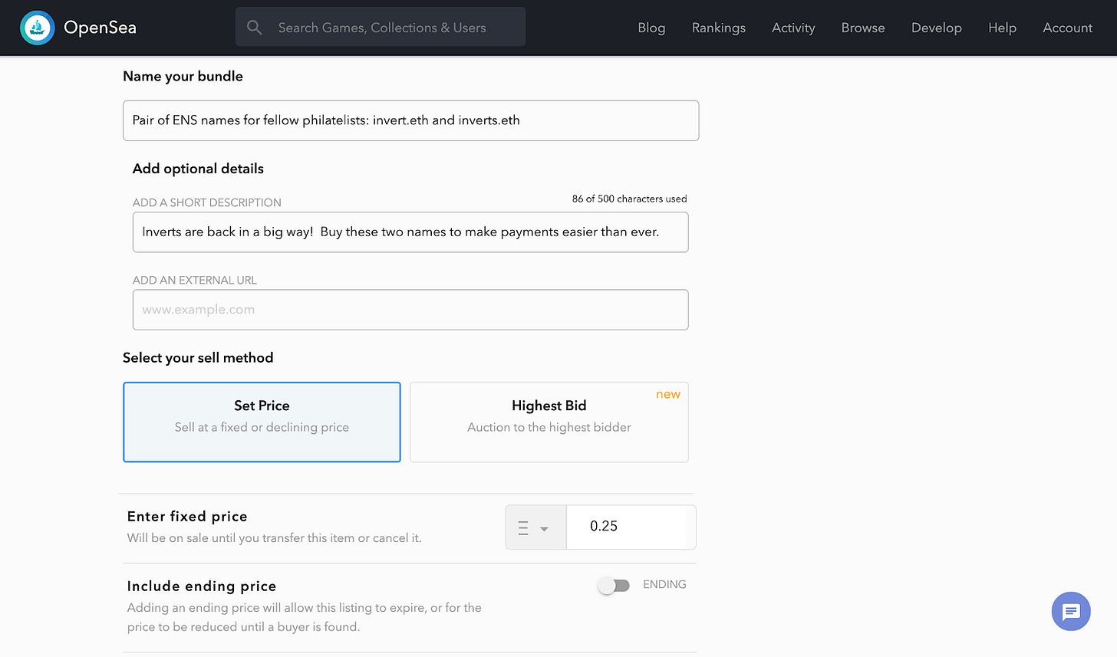Open the Browse menu
Image resolution: width=1117 pixels, height=657 pixels.
pyautogui.click(x=862, y=28)
